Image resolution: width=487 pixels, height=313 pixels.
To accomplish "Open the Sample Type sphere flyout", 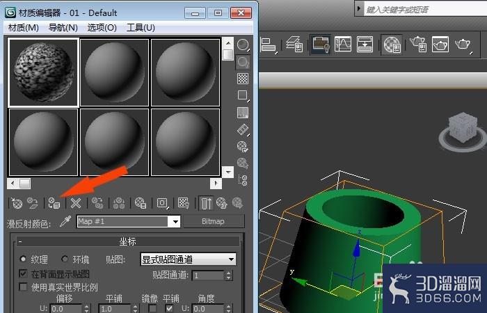I will 243,45.
